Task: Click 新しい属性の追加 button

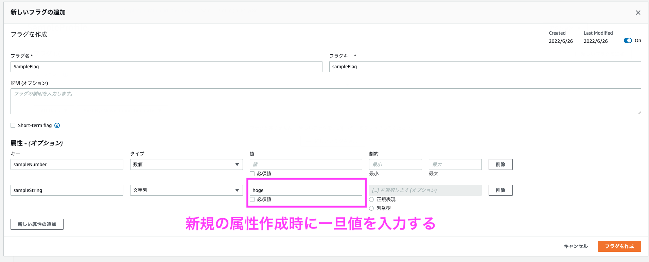Action: point(37,224)
